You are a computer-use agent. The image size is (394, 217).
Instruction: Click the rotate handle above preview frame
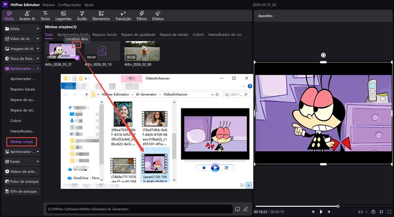pyautogui.click(x=324, y=55)
